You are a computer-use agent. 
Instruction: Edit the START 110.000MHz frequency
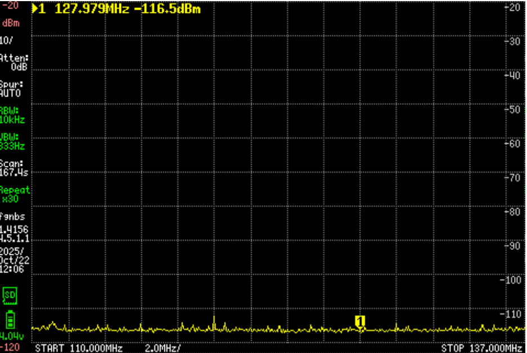(79, 348)
